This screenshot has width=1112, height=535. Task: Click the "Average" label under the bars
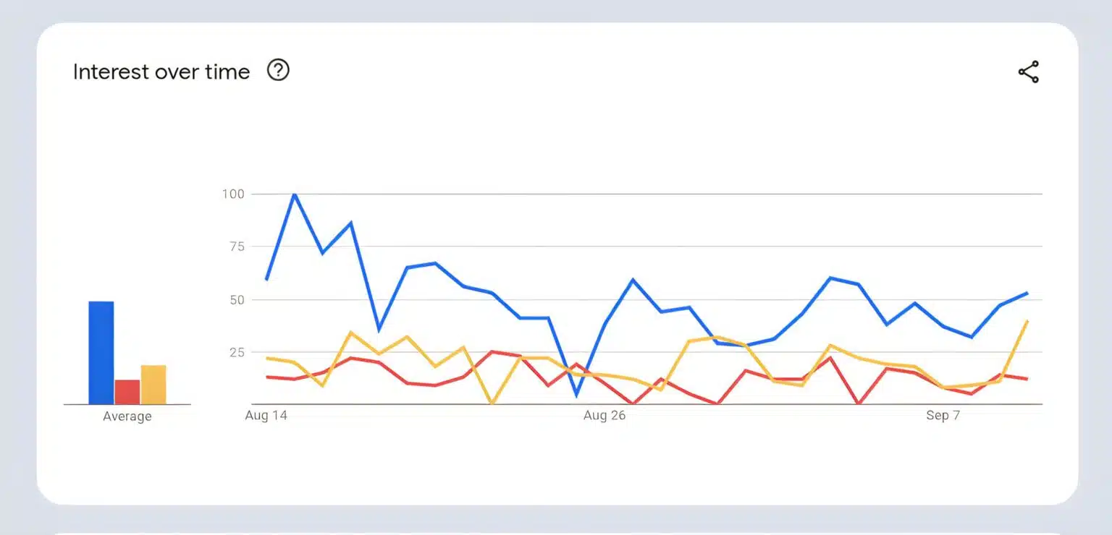(127, 416)
